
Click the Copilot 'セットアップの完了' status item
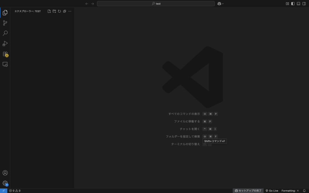tap(248, 191)
